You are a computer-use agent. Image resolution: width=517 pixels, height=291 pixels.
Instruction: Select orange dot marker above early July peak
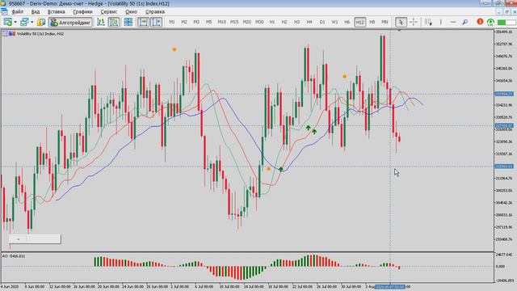[x=174, y=49]
